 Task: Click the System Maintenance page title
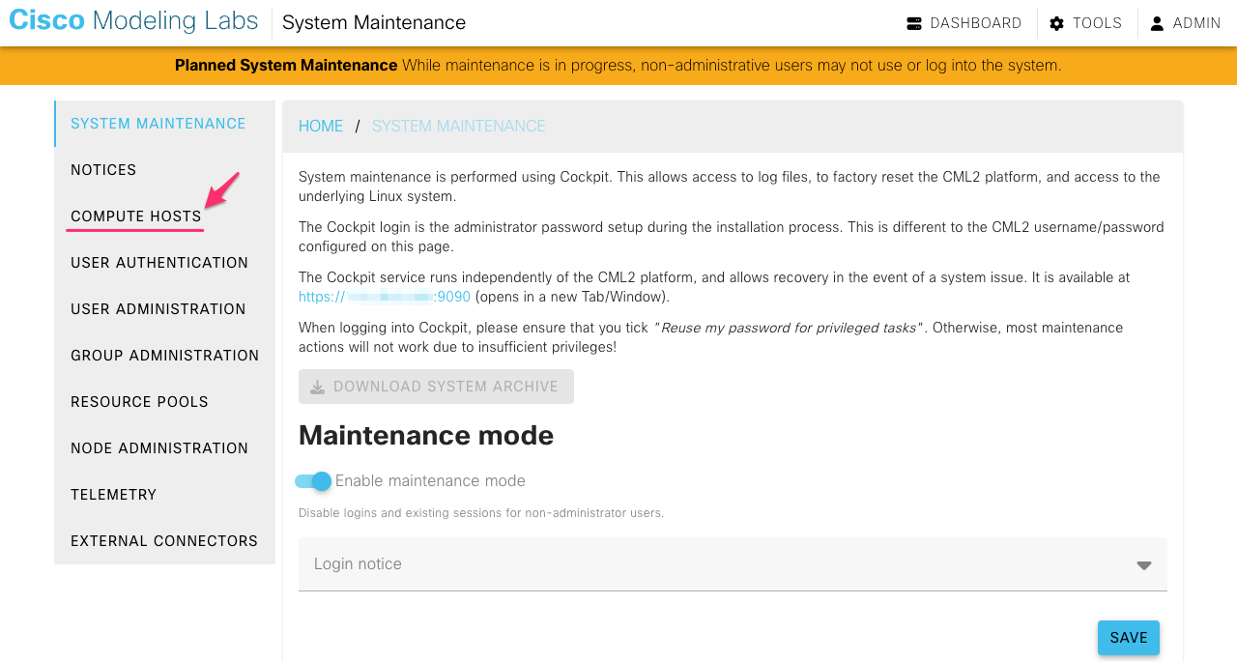tap(374, 23)
